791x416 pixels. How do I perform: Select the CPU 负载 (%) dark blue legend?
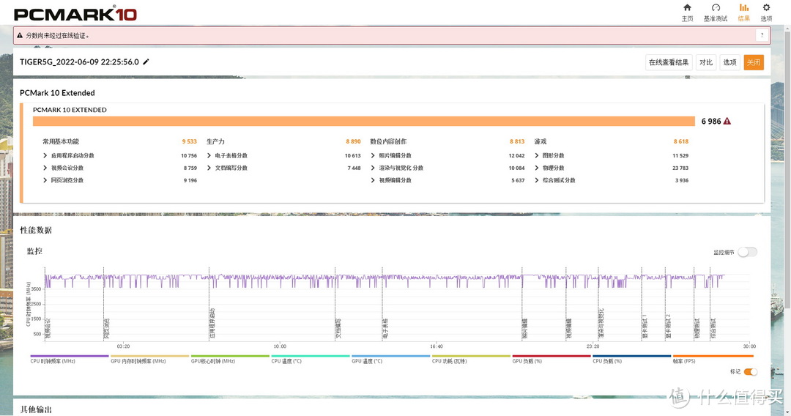click(x=631, y=359)
